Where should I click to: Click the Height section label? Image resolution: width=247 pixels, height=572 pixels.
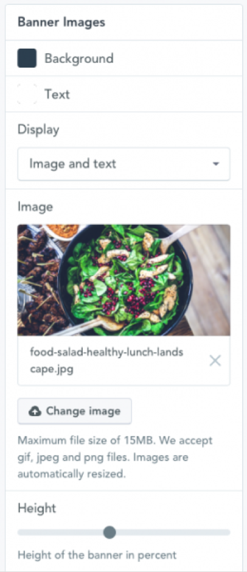coord(37,508)
